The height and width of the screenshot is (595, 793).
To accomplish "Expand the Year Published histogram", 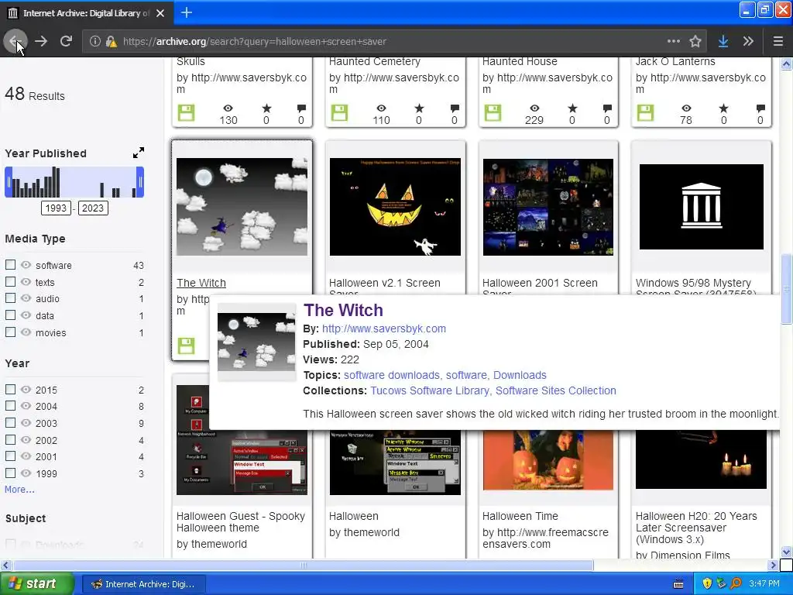I will pyautogui.click(x=138, y=153).
